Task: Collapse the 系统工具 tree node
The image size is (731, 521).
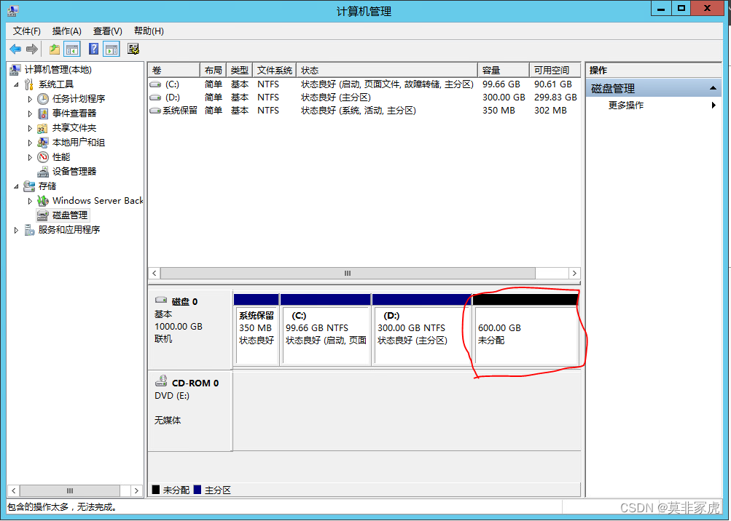Action: coord(16,84)
